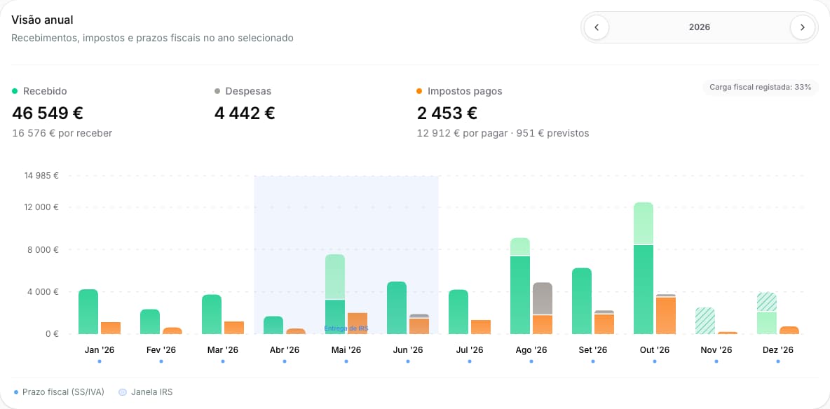Select the Jul '26 month label

click(x=470, y=350)
